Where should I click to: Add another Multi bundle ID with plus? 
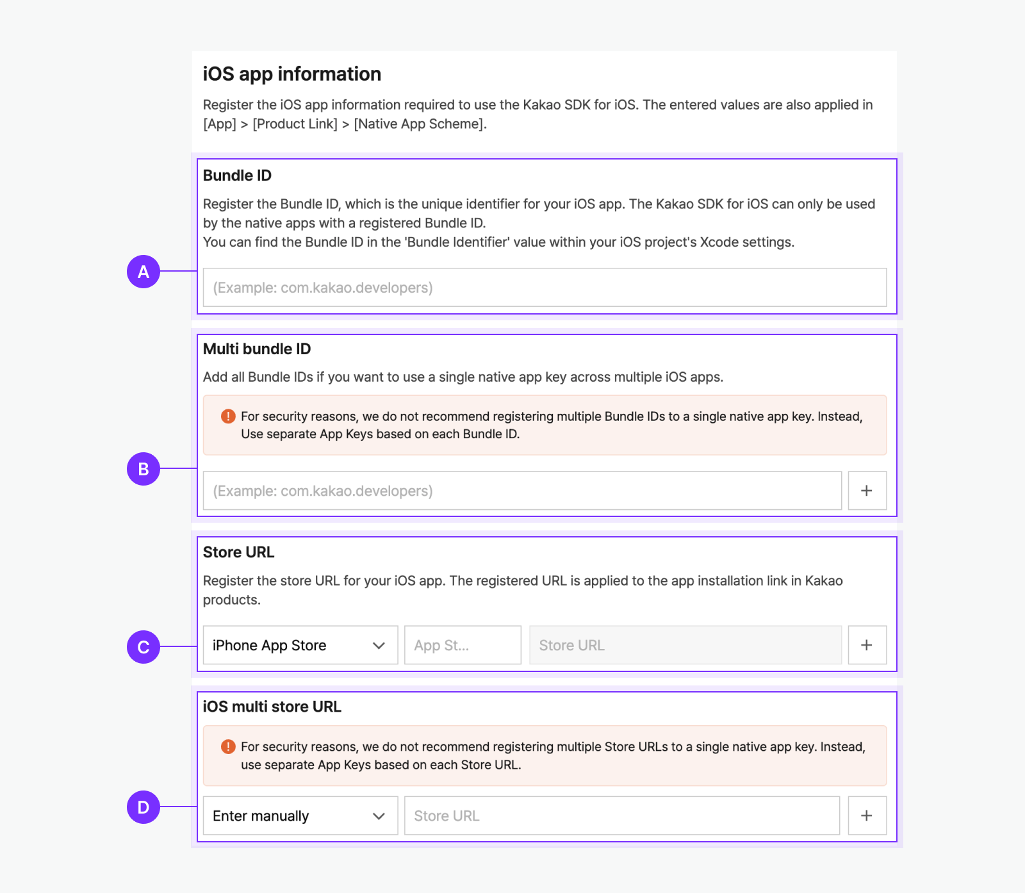867,491
